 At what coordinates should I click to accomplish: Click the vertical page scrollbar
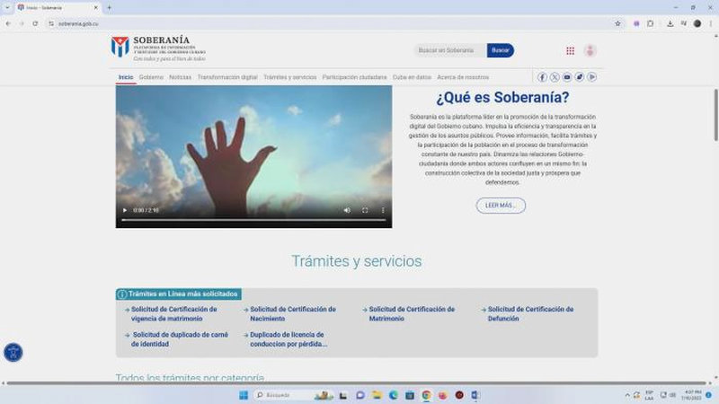pos(715,115)
